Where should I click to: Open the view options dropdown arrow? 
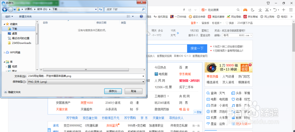pos(133,16)
